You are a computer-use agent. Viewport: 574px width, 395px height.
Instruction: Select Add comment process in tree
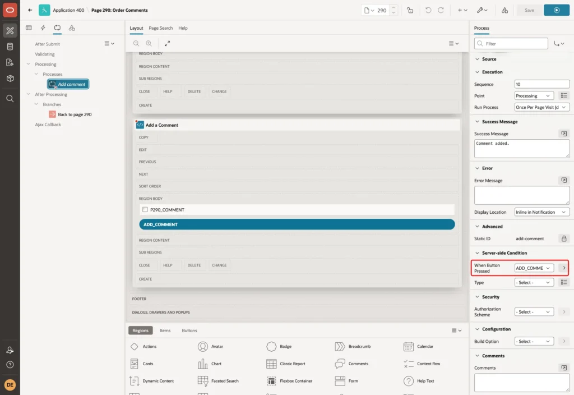(68, 84)
